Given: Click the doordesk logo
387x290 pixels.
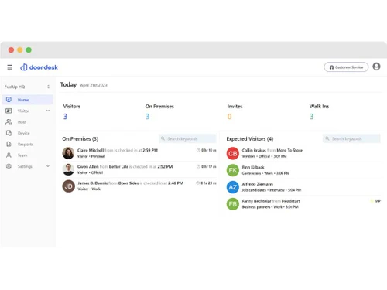Looking at the screenshot, I should [x=39, y=67].
